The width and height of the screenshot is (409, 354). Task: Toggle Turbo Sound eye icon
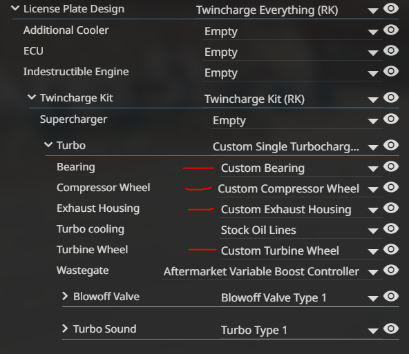click(391, 328)
